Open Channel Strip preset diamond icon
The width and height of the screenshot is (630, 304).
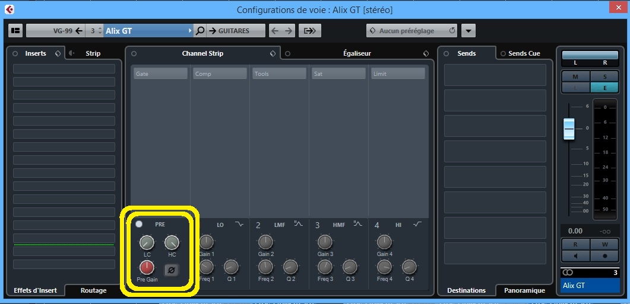(x=273, y=53)
